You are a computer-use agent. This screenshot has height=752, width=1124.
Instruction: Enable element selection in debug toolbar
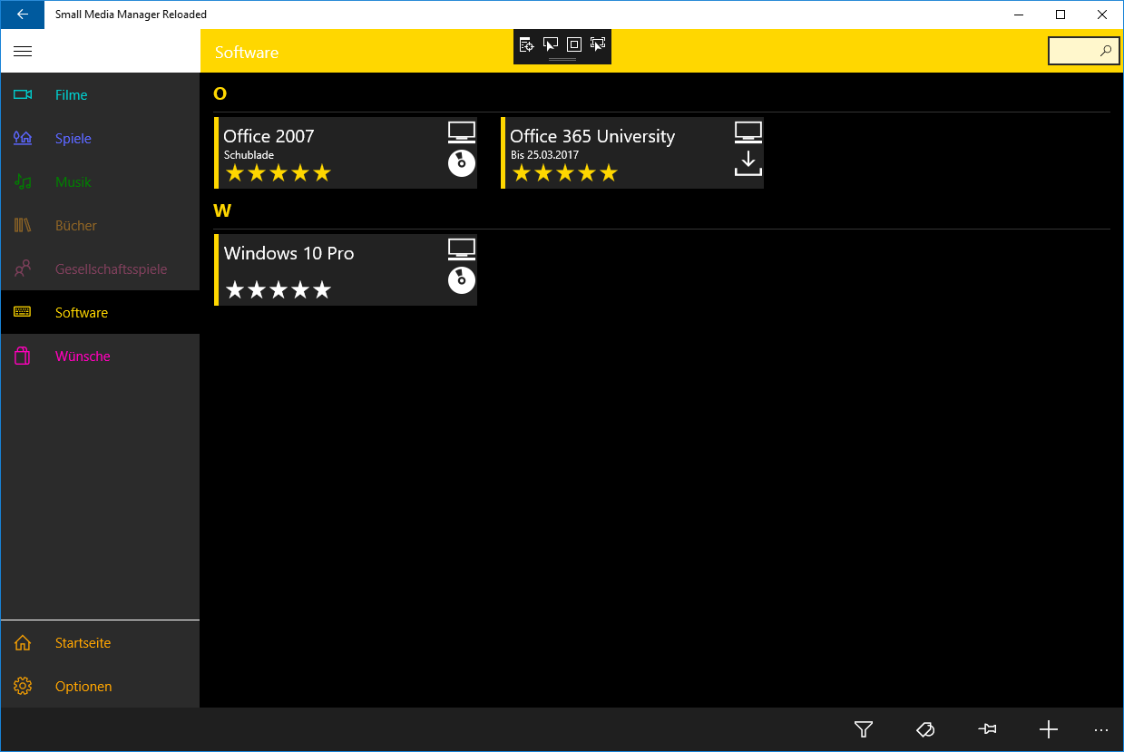(x=550, y=44)
